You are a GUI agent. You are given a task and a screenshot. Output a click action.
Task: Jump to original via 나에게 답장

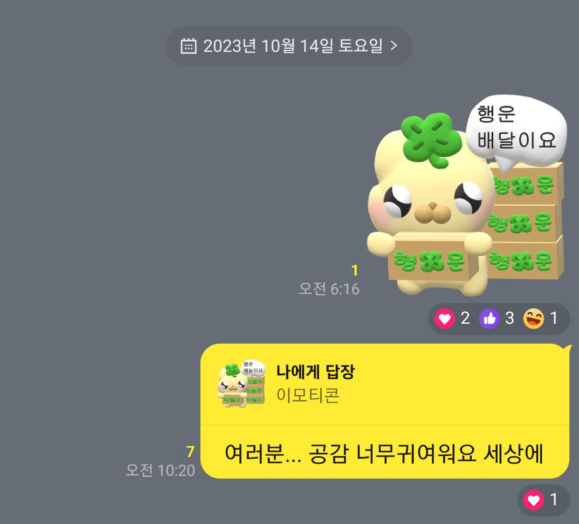click(315, 371)
